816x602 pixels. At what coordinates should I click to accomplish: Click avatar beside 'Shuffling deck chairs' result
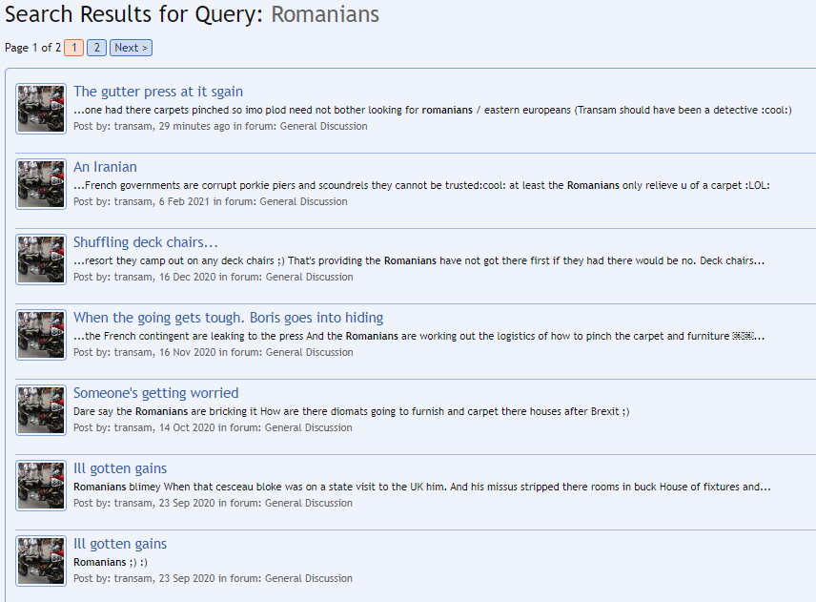[x=41, y=259]
